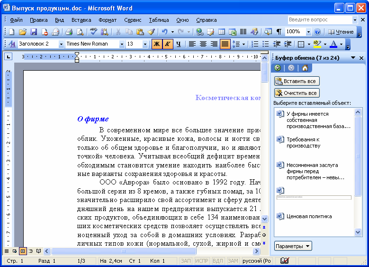Open the Вставка menu
The image size is (369, 267).
[81, 20]
